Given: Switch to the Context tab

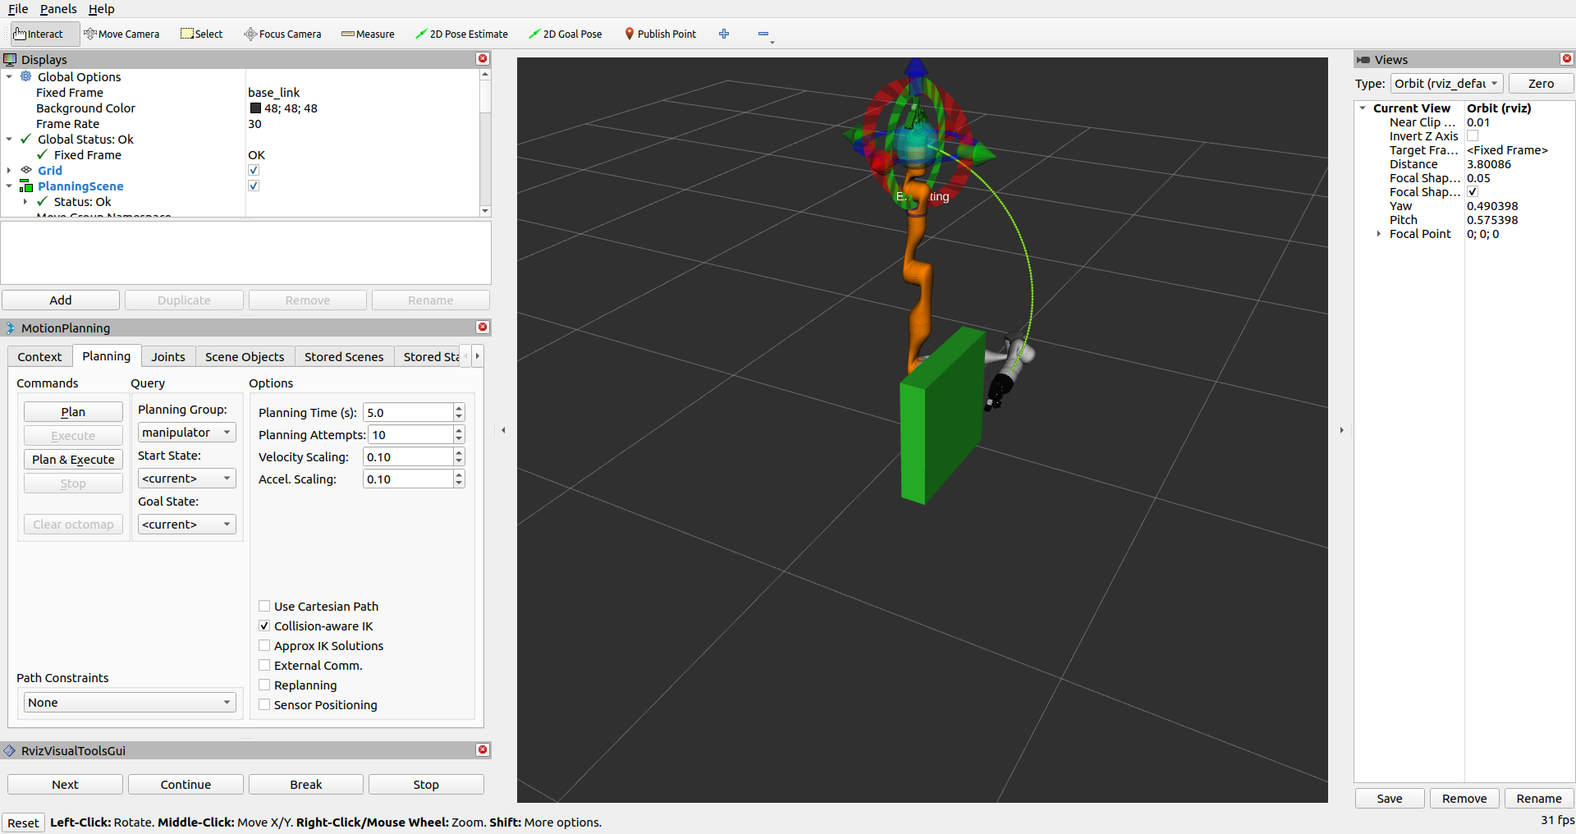Looking at the screenshot, I should point(39,356).
